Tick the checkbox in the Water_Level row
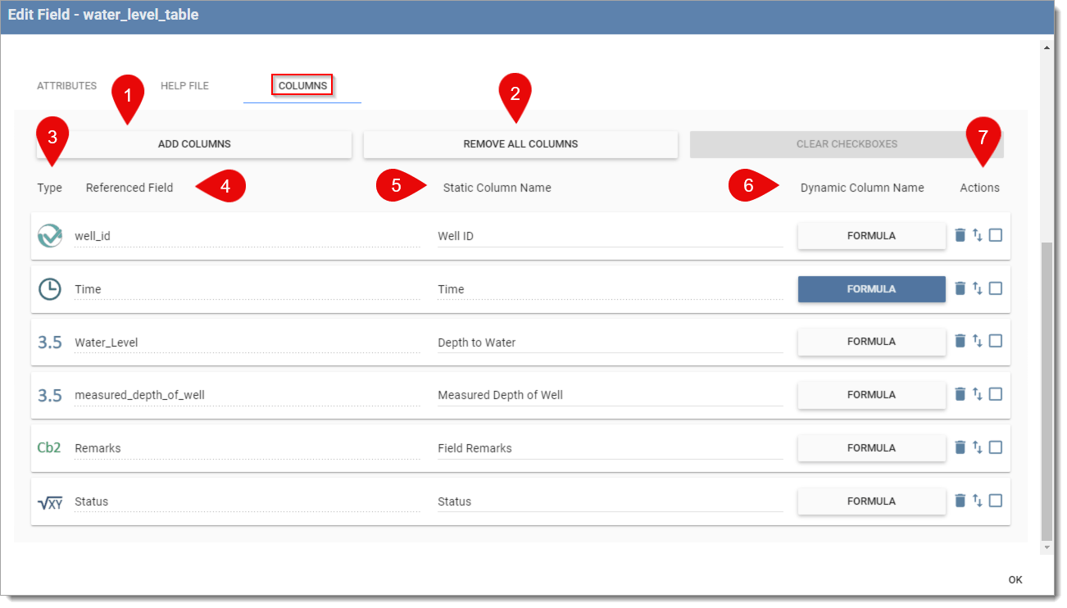 coord(996,341)
